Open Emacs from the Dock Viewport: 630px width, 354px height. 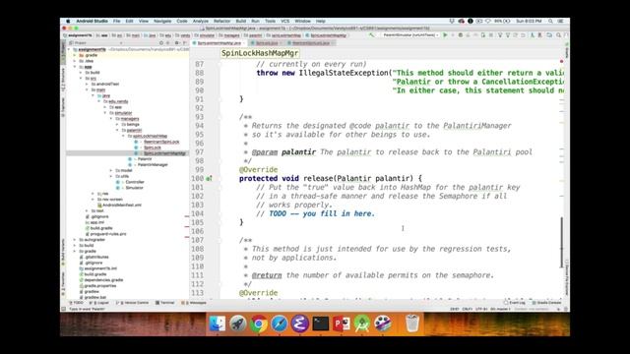pos(299,324)
